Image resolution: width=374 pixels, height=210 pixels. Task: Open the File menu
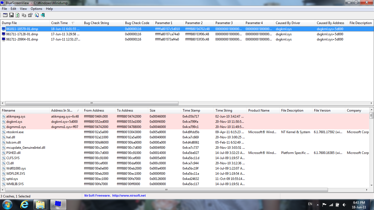4,9
